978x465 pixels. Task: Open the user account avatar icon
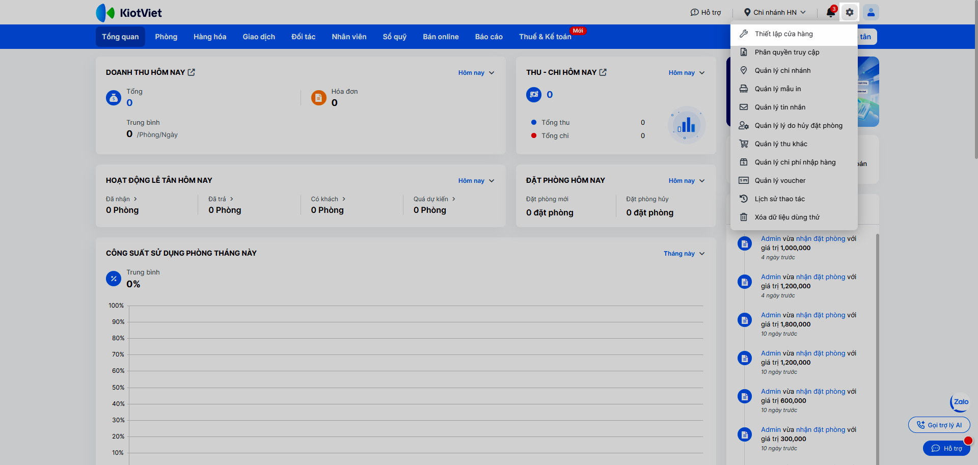tap(871, 12)
